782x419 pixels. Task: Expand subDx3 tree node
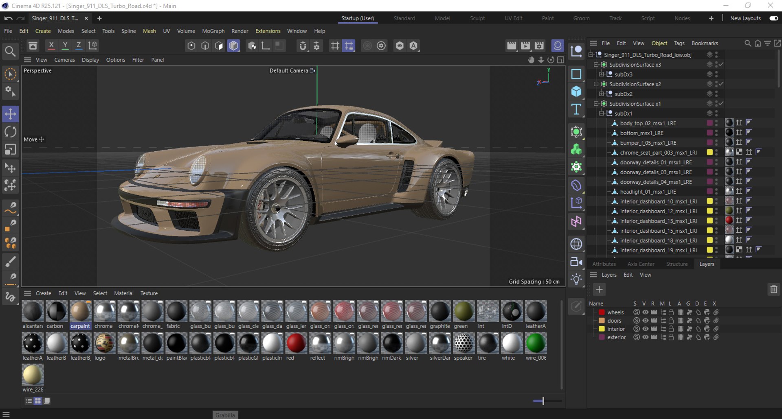(602, 74)
